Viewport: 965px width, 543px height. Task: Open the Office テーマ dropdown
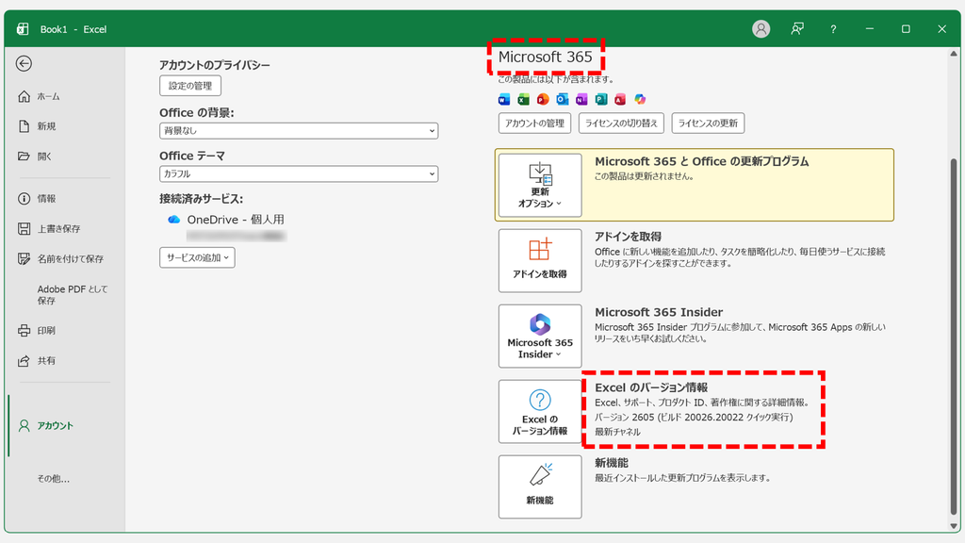coord(299,173)
